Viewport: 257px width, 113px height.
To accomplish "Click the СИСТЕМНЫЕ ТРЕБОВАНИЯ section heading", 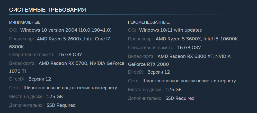I will click(48, 10).
